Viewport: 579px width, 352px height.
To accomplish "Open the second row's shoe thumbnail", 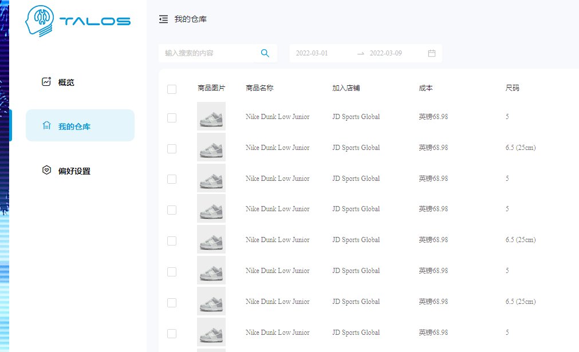I will tap(211, 147).
